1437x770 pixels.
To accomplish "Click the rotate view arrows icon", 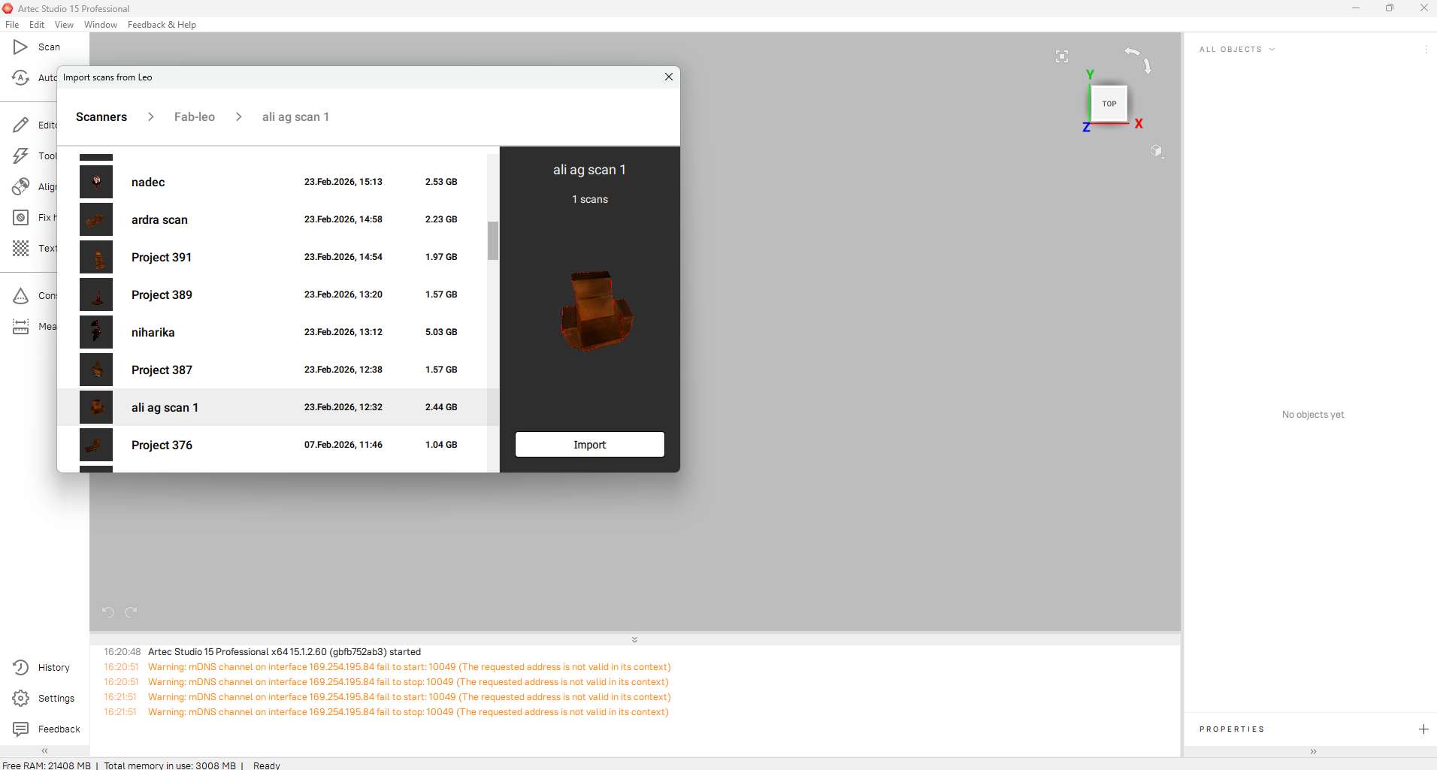I will pyautogui.click(x=1139, y=59).
